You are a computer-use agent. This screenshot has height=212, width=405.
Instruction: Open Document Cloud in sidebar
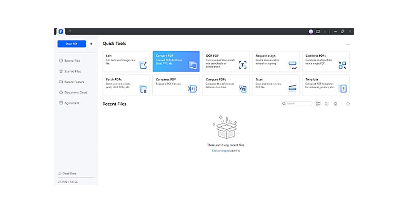click(73, 92)
